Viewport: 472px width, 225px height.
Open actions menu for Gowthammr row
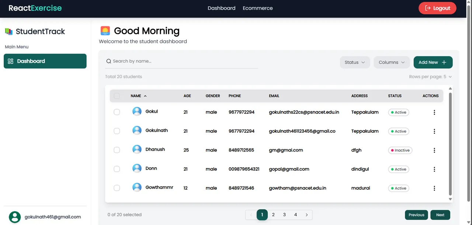pyautogui.click(x=434, y=188)
